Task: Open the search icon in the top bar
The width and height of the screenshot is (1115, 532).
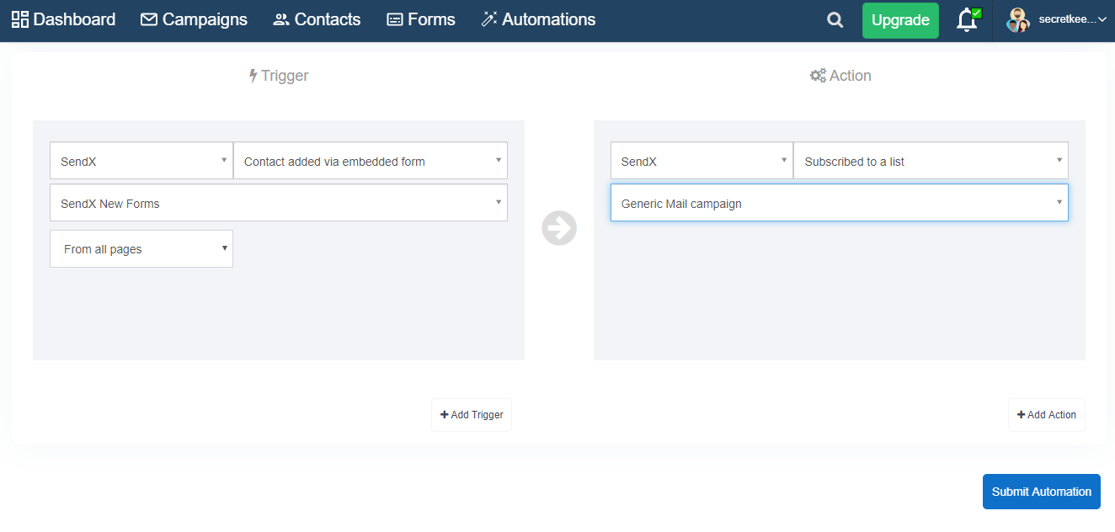Action: click(x=835, y=20)
